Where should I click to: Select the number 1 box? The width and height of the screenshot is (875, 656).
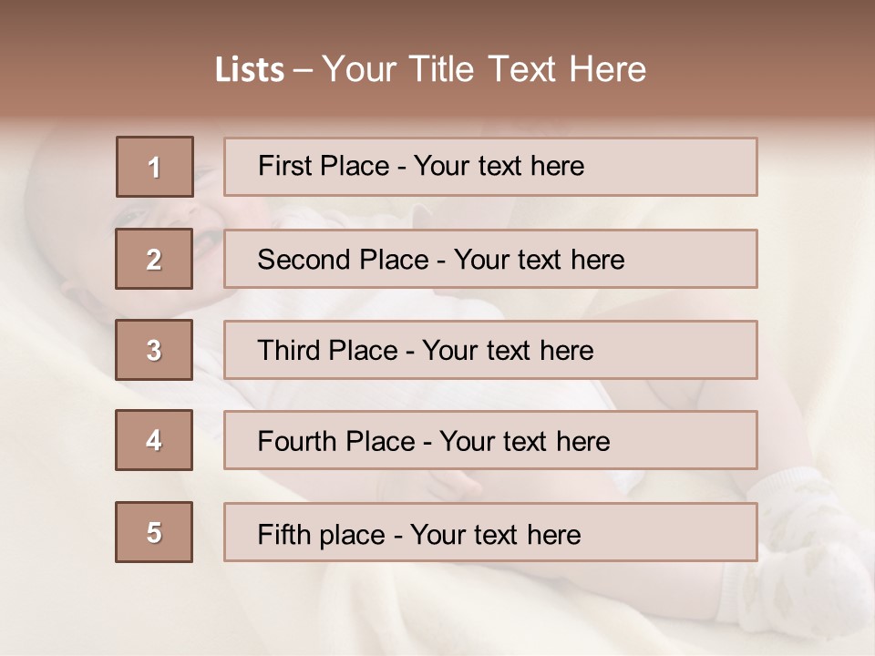click(155, 167)
